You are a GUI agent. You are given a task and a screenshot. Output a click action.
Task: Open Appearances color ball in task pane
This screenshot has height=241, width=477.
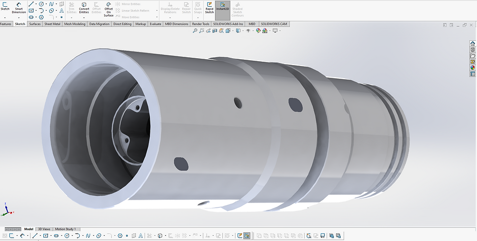point(473,68)
